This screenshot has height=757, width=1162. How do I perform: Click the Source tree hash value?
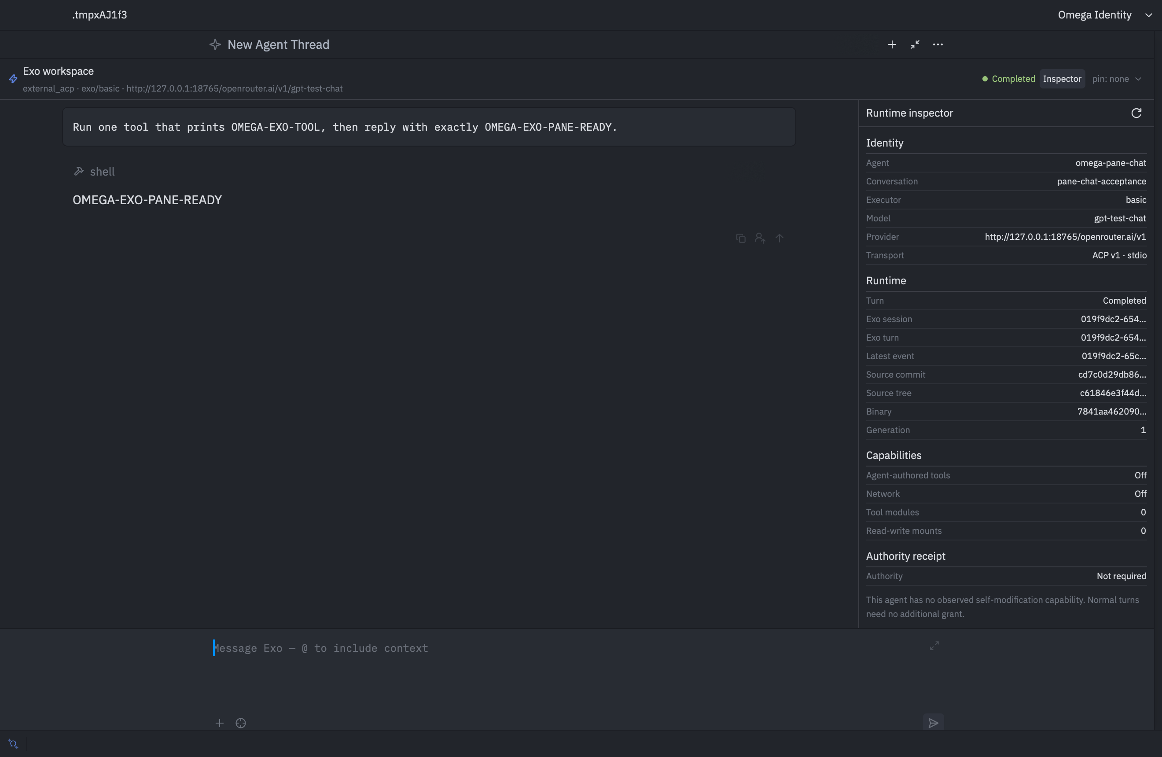[1113, 393]
